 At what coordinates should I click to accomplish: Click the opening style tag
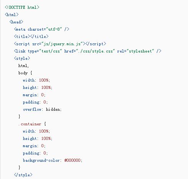pos(22,58)
